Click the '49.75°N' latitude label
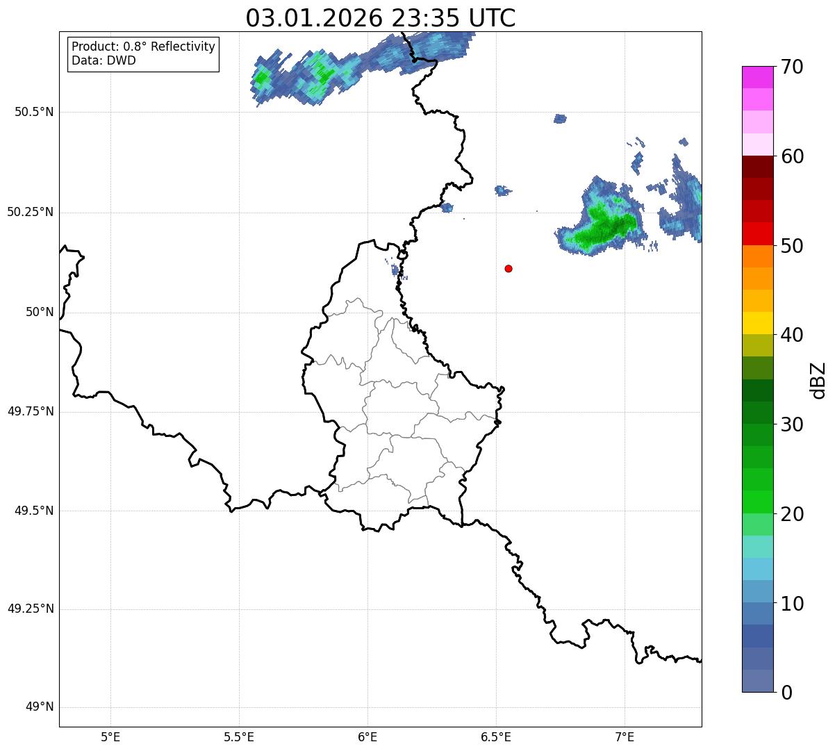 [x=30, y=411]
